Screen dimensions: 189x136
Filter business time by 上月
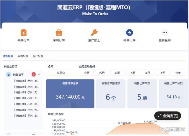coord(163,73)
